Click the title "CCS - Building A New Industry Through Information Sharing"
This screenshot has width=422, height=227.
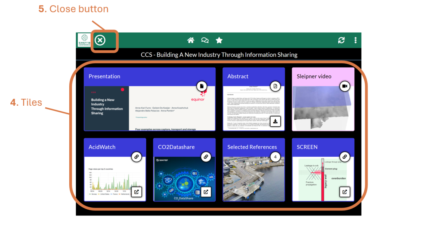tap(219, 55)
